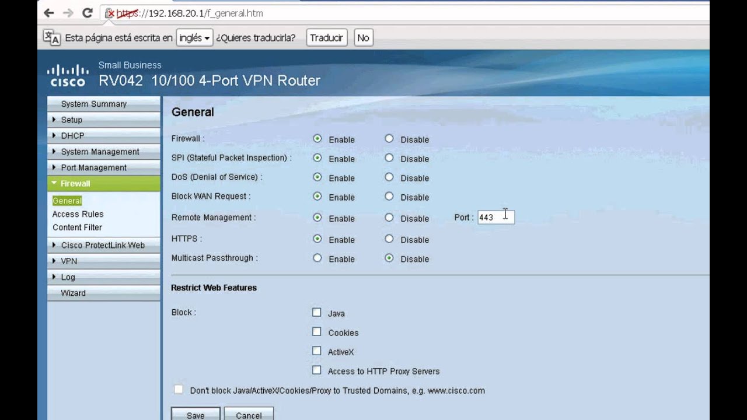Click the RV042 router title text
Viewport: 747px width, 420px height.
click(210, 80)
